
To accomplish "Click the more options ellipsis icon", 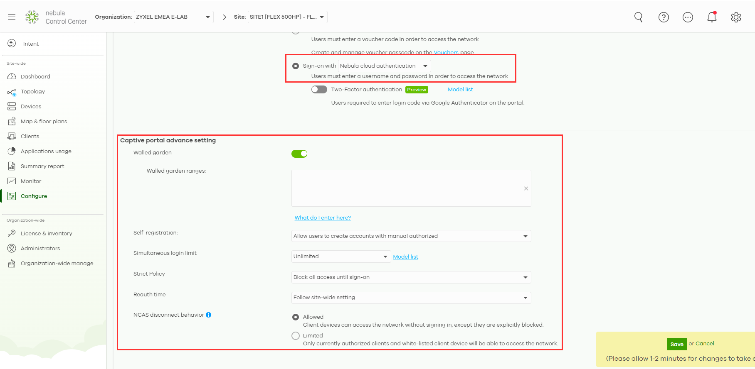I will (x=688, y=17).
